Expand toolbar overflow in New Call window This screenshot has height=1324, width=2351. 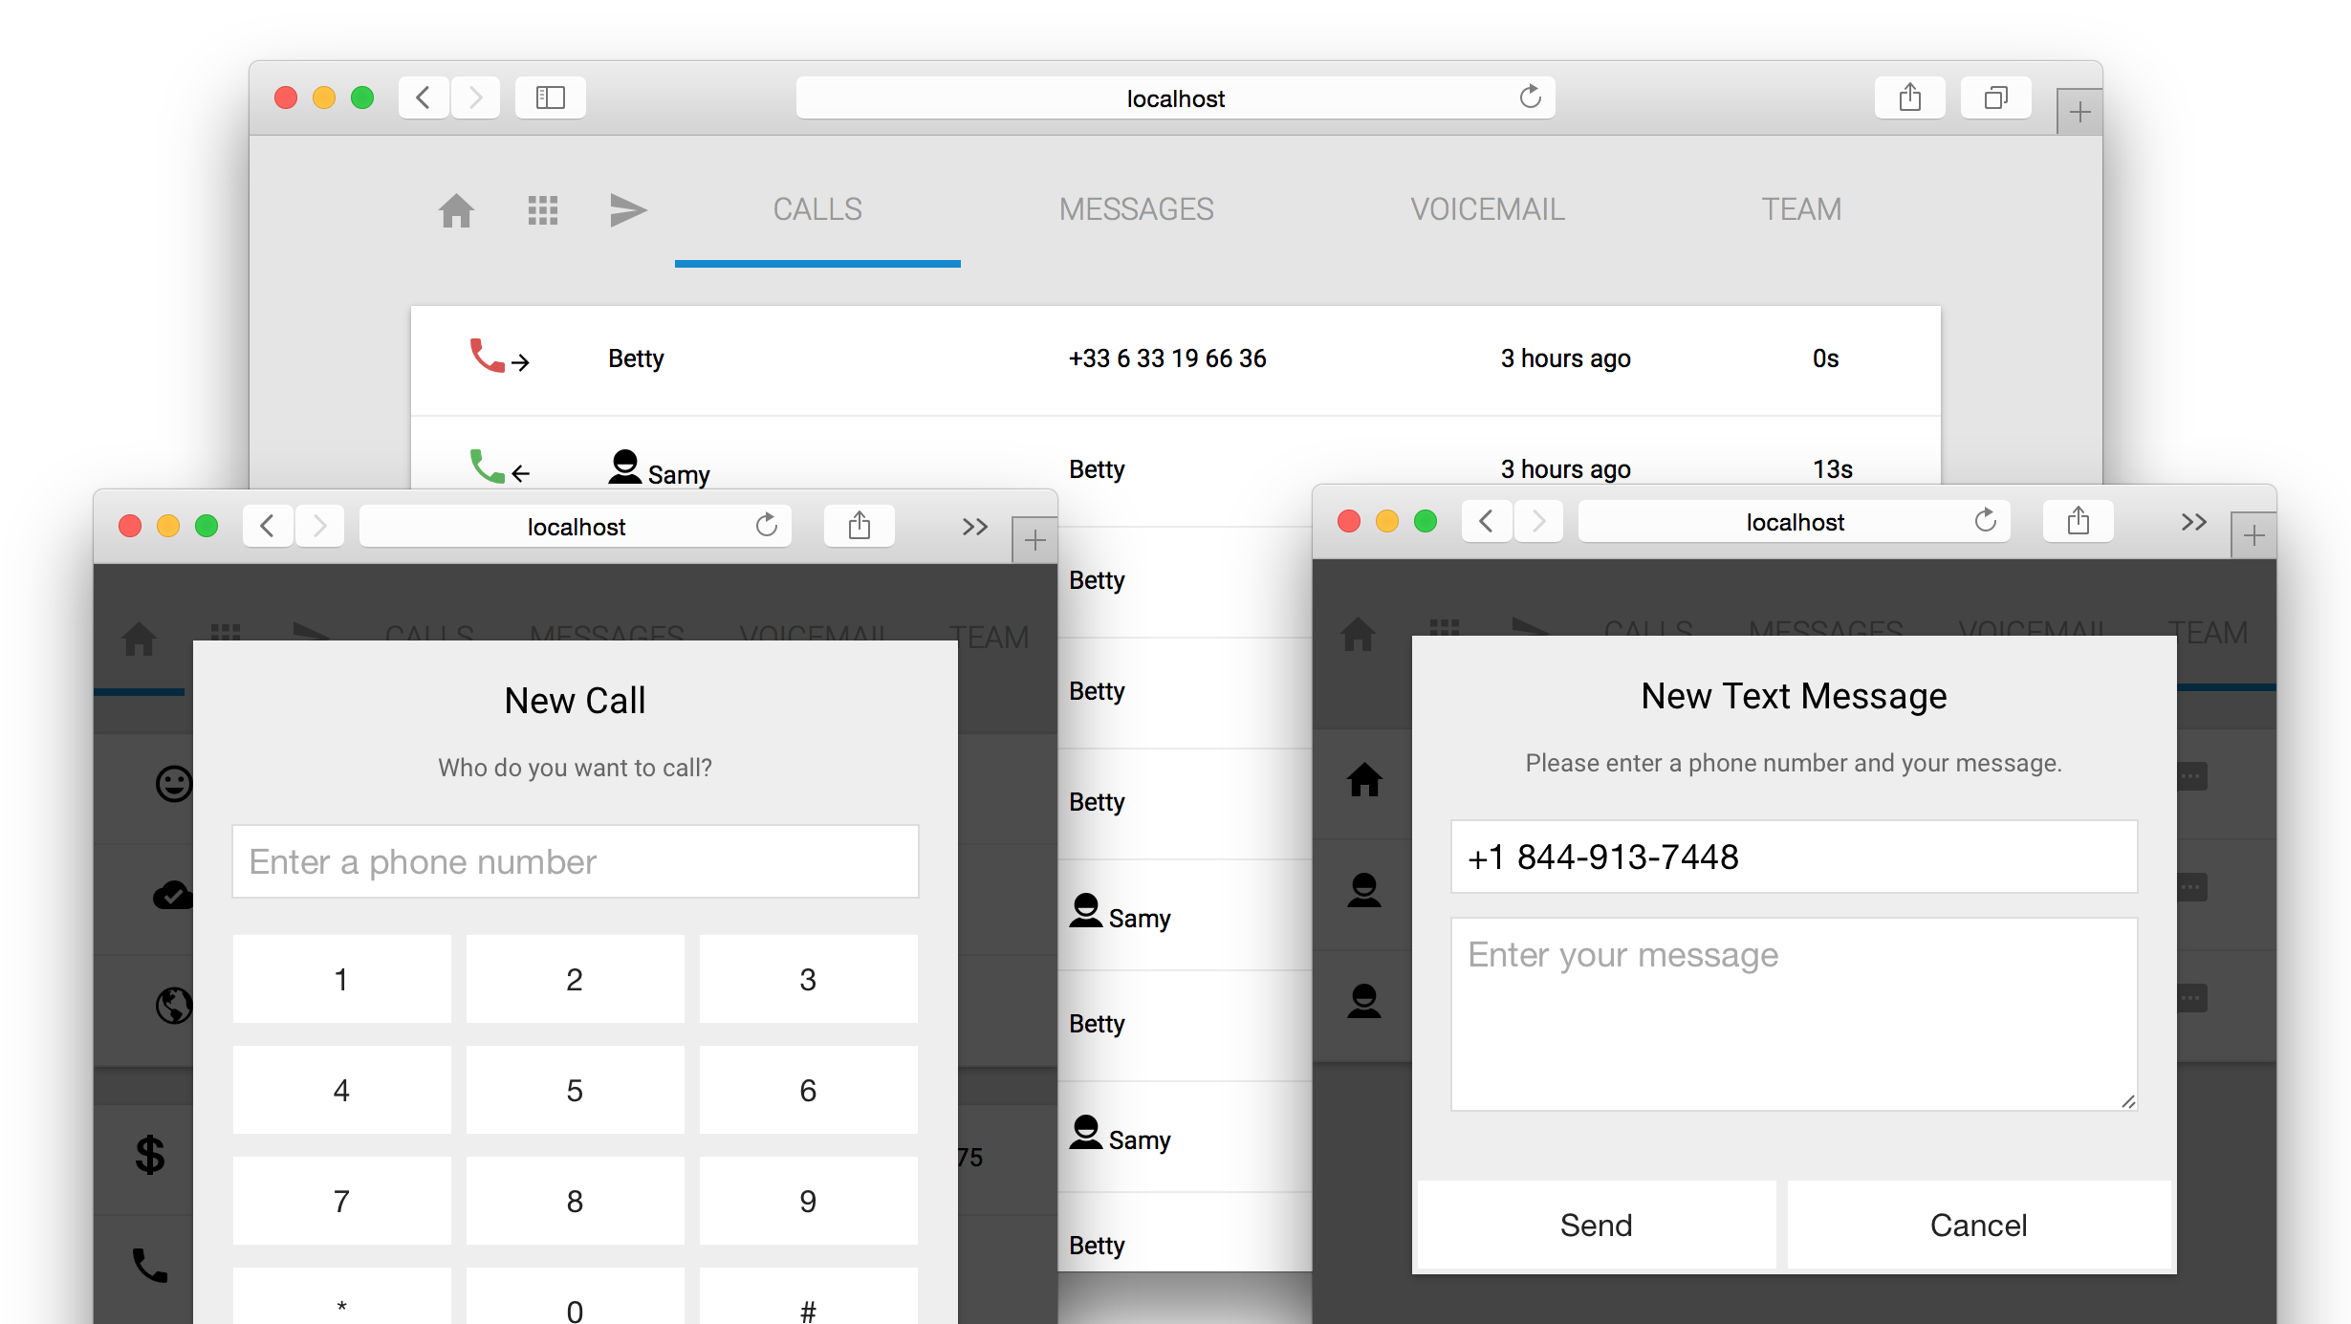coord(974,527)
